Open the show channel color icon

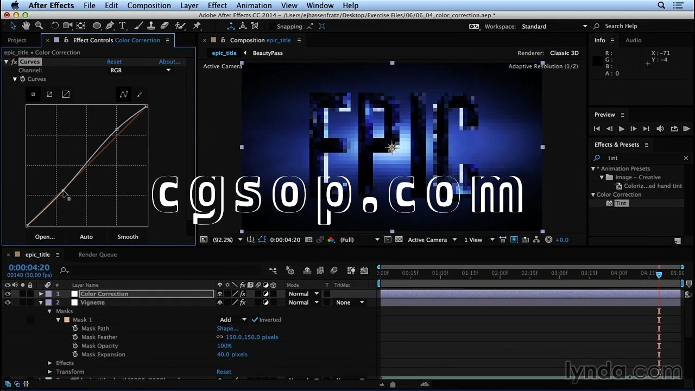[x=331, y=239]
